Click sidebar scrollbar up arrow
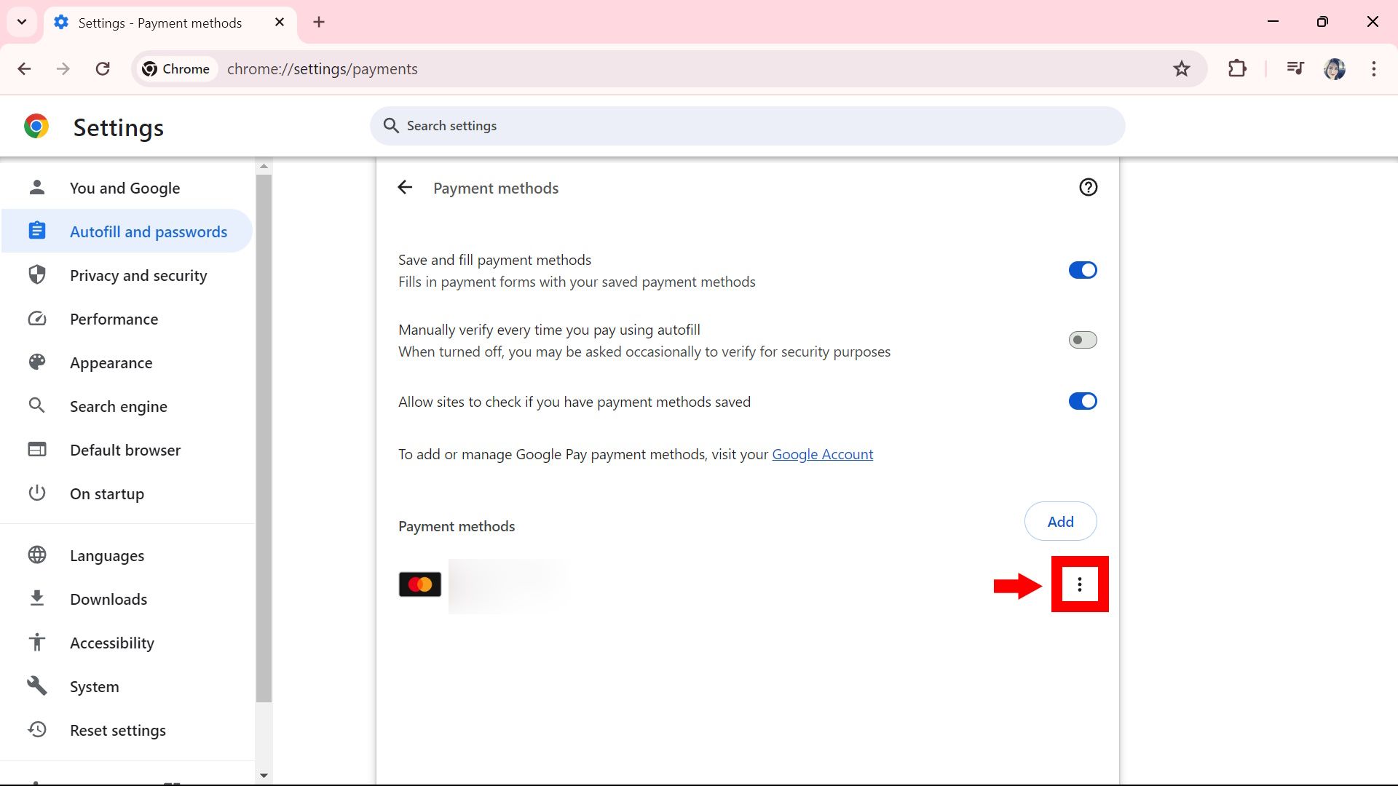The height and width of the screenshot is (786, 1398). tap(264, 167)
